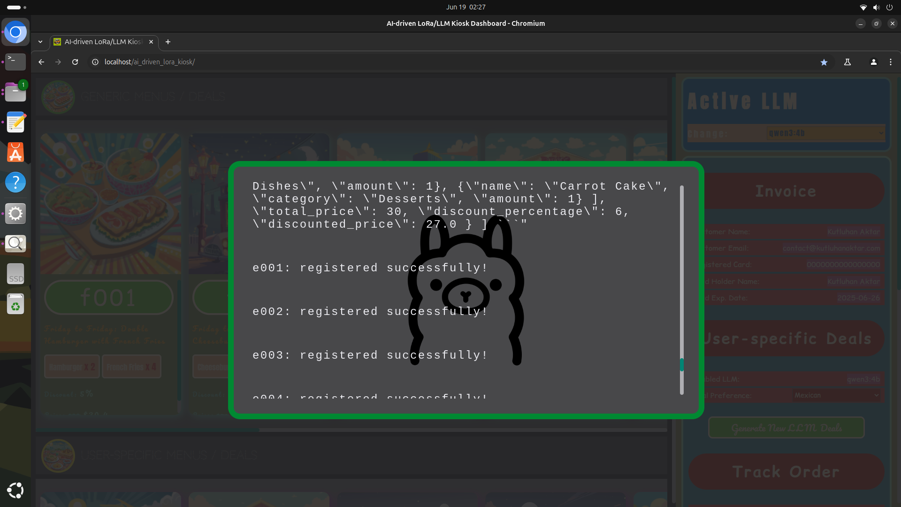This screenshot has width=901, height=507.
Task: Switch to AI-driven LoRa/LLM Kiosk tab
Action: 103,42
